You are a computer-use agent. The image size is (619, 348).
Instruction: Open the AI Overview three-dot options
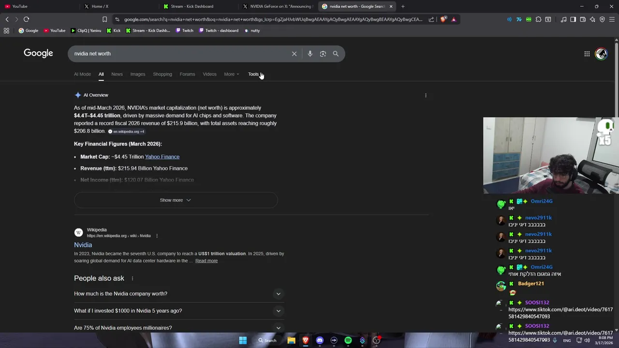pos(426,95)
